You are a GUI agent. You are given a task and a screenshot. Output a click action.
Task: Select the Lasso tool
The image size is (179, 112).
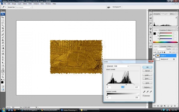pyautogui.click(x=3, y=23)
